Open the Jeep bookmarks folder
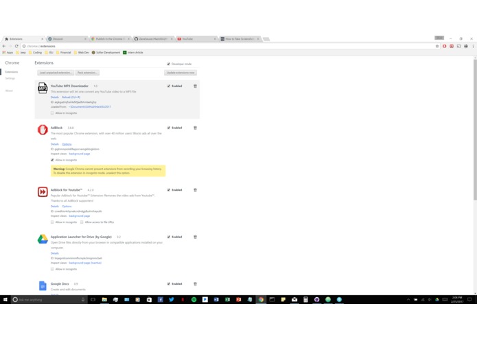 click(21, 53)
